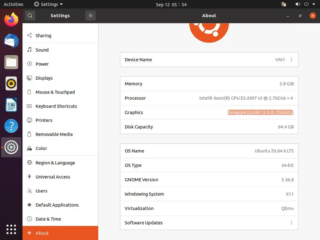Click the Region & Language globe icon
320x240 pixels.
click(29, 162)
